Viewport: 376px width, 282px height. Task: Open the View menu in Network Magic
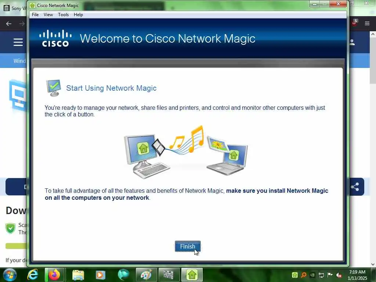48,15
